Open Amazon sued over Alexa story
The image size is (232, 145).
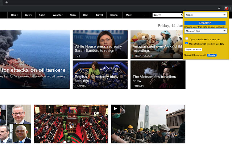coord(157,49)
